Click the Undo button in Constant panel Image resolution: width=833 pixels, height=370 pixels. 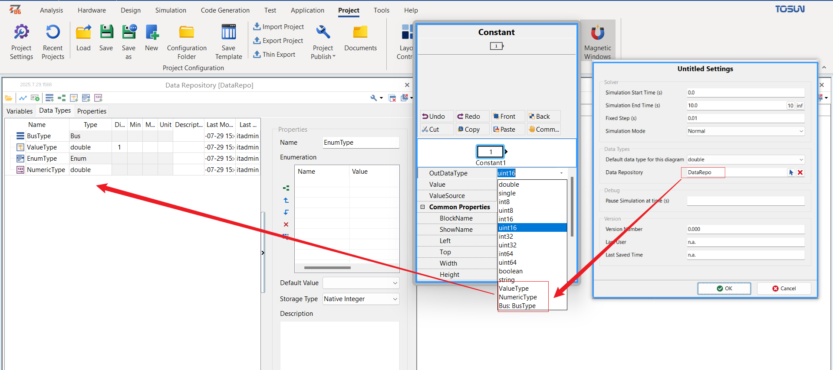point(437,116)
